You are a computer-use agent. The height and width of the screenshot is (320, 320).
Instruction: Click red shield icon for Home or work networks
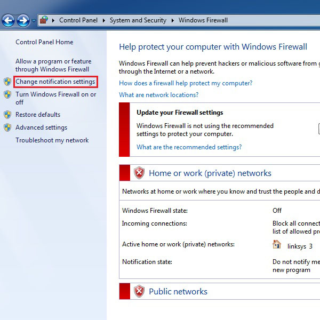pyautogui.click(x=139, y=173)
